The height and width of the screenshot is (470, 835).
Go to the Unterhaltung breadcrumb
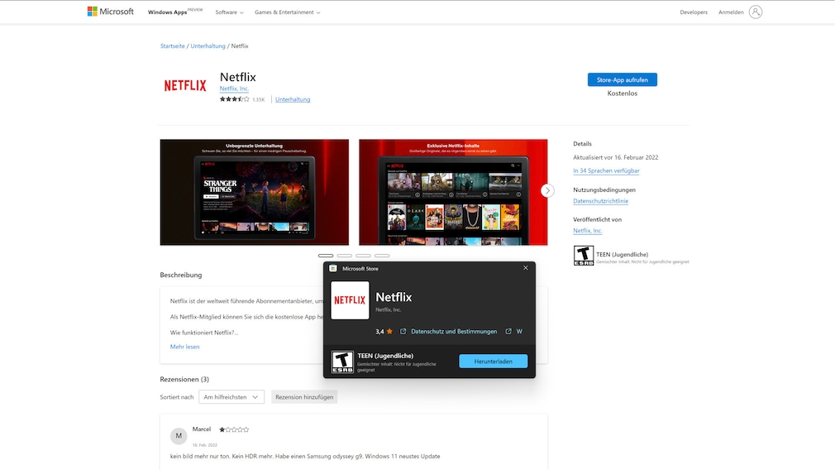click(x=208, y=46)
